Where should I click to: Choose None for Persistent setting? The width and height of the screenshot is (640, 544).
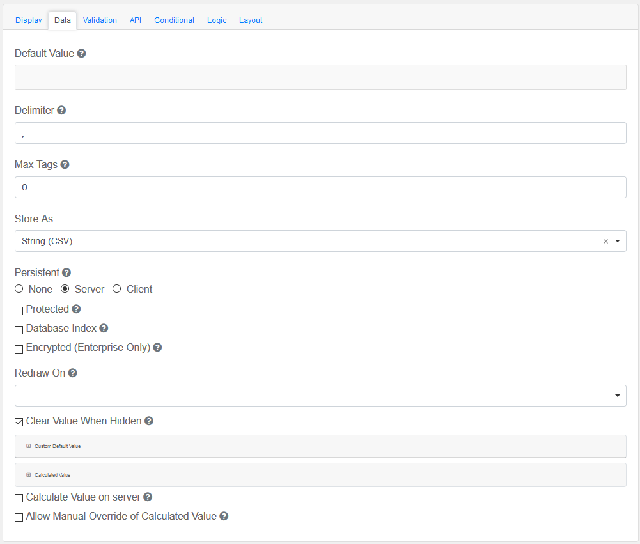point(19,289)
